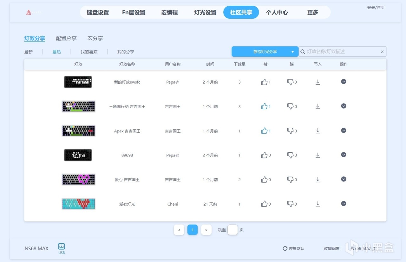Switch to the 宏分享 sub-tab
406x262 pixels.
[x=95, y=38]
